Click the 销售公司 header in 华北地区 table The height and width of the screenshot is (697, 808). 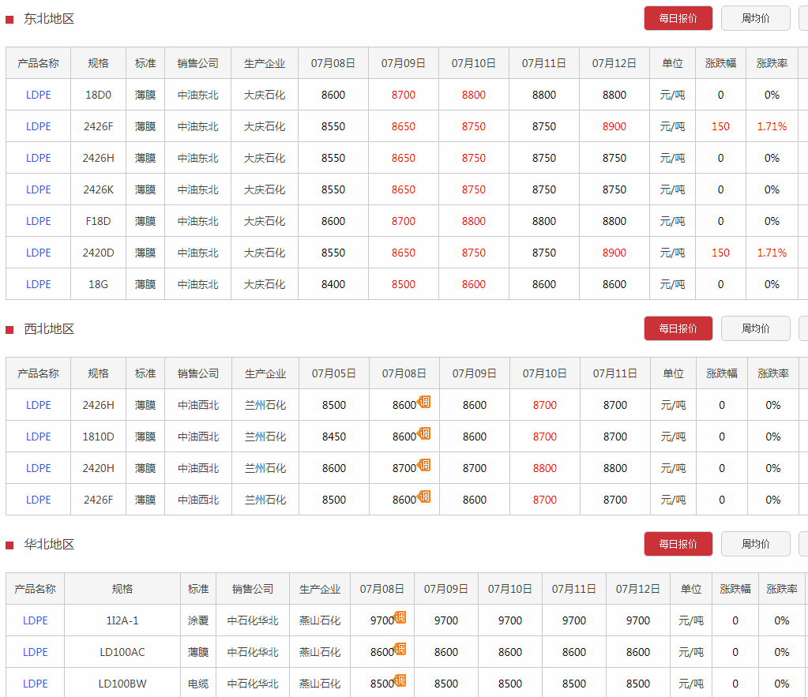(253, 589)
